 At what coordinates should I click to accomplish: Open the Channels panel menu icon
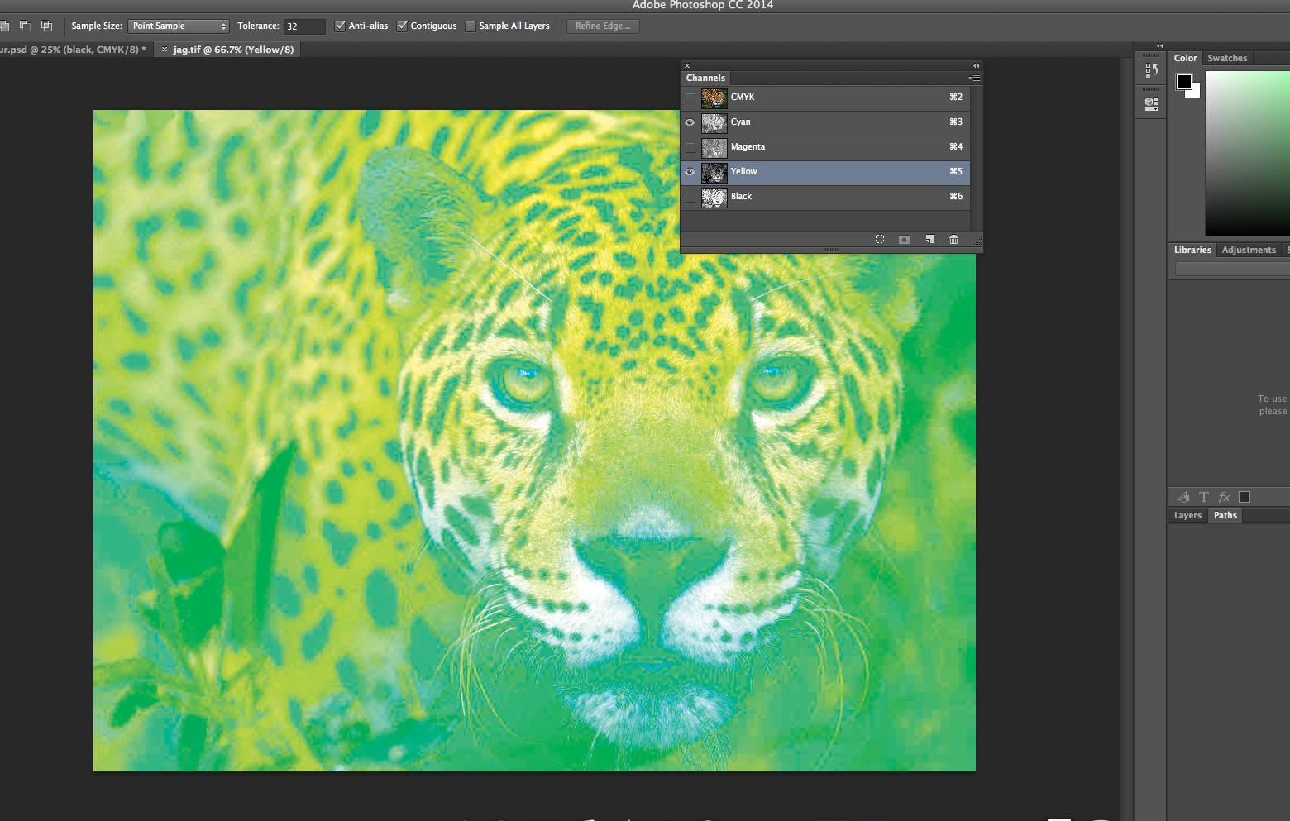(x=974, y=78)
